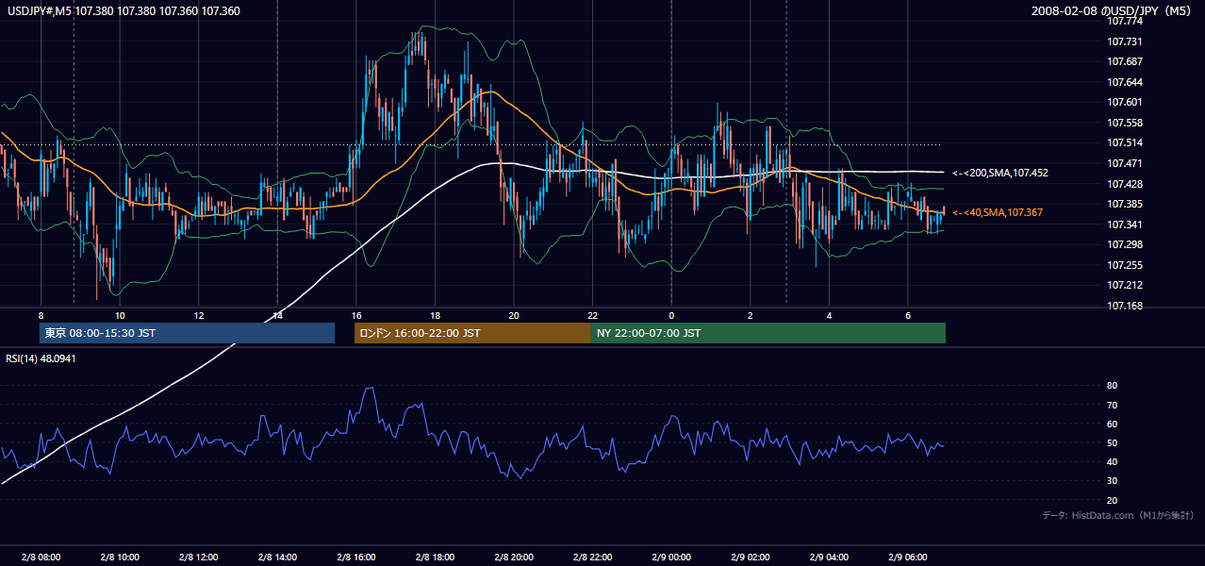Select bottom time label 2/8 12:00

pyautogui.click(x=199, y=558)
